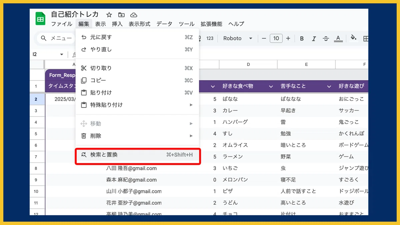400x225 pixels.
Task: Check the cloud save status icon
Action: [134, 15]
